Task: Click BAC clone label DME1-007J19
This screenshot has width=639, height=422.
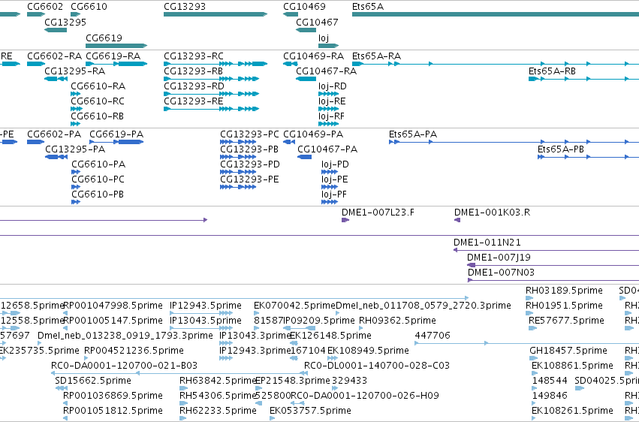Action: click(499, 258)
